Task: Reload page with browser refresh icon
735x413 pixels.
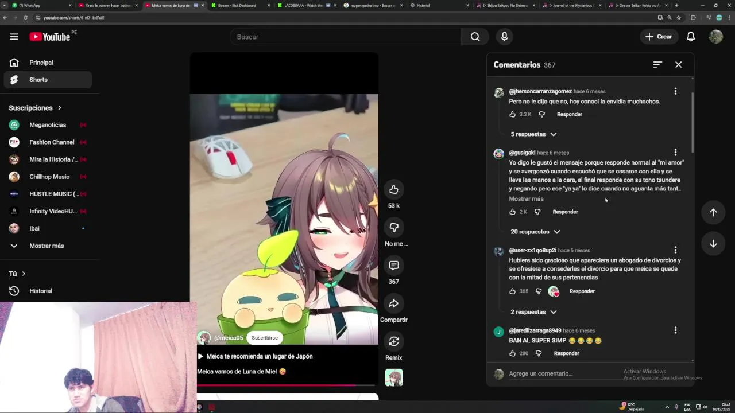Action: point(25,18)
